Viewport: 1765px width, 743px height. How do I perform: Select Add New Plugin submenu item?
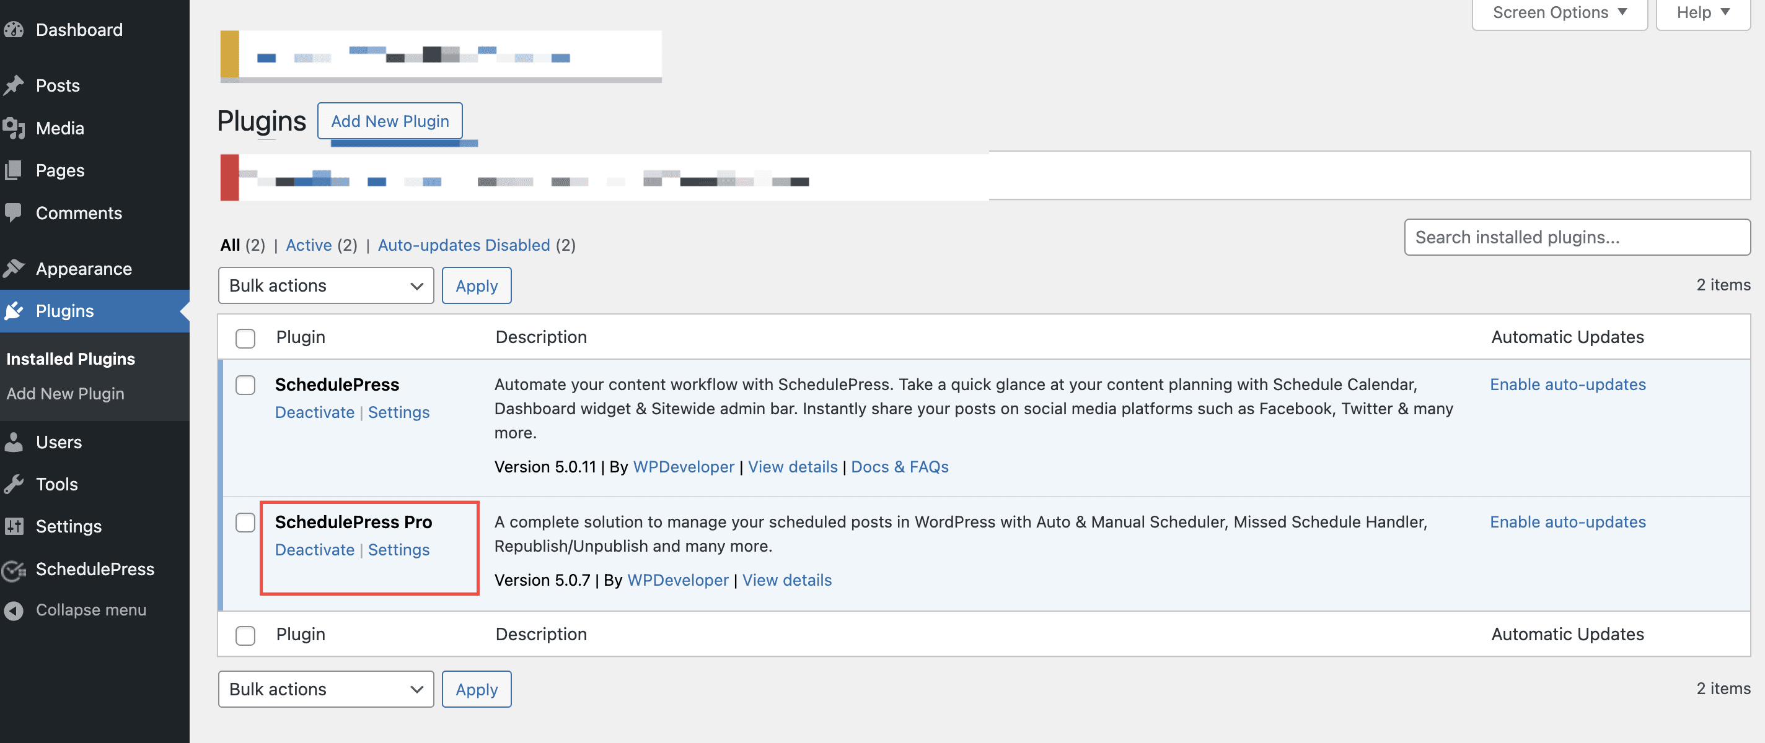point(66,394)
